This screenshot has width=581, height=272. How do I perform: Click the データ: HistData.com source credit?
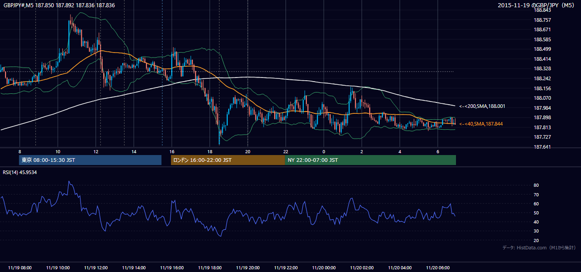coord(539,248)
